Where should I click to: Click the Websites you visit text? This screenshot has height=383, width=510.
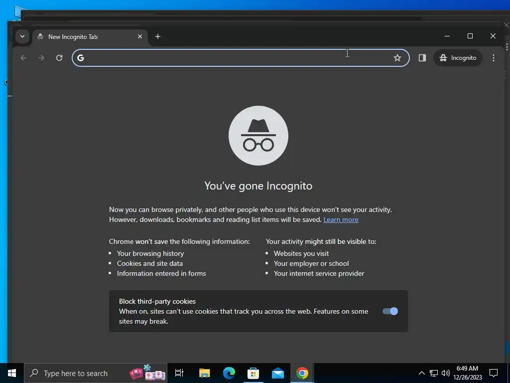click(x=301, y=253)
